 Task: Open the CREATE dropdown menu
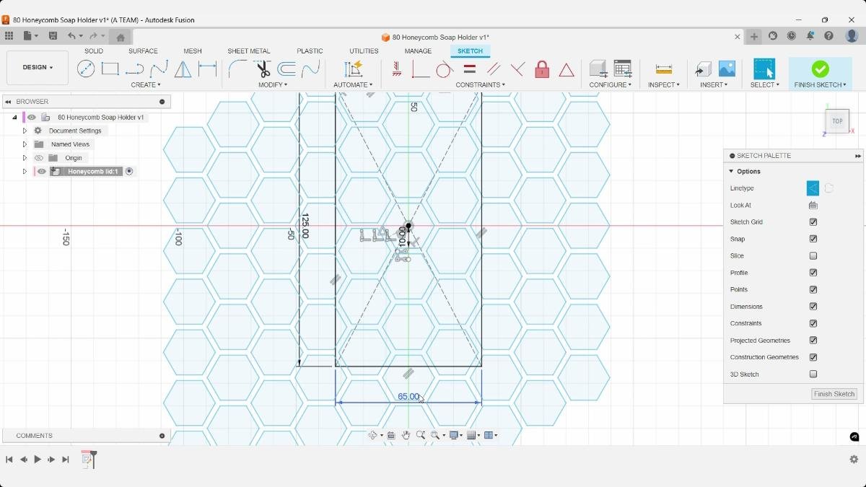click(146, 85)
